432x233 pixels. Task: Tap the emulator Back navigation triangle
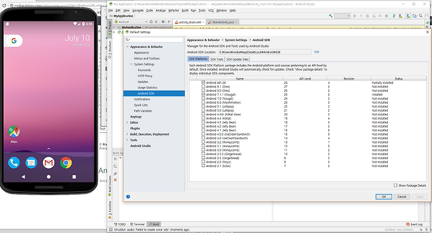coord(23,177)
